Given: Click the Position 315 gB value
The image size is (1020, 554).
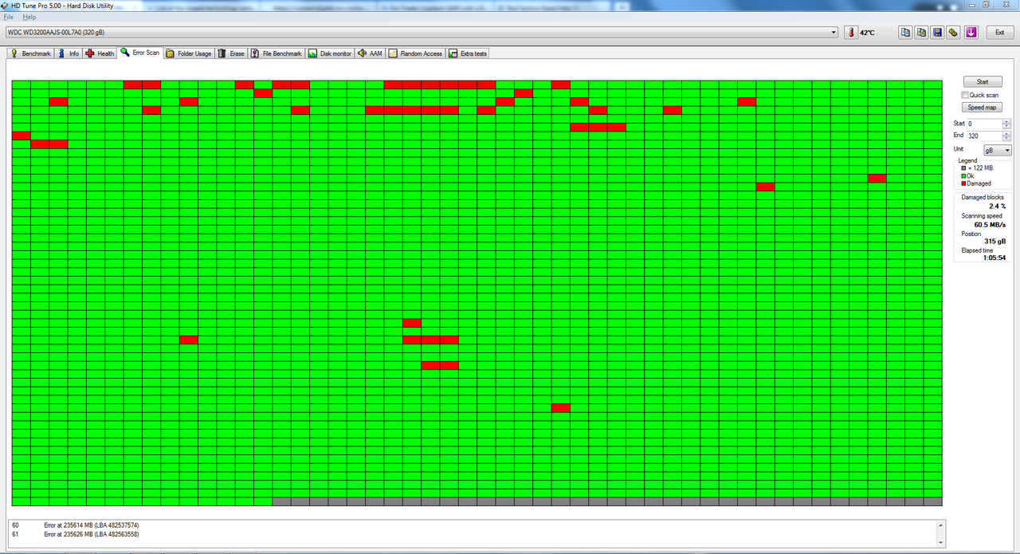Looking at the screenshot, I should click(995, 241).
